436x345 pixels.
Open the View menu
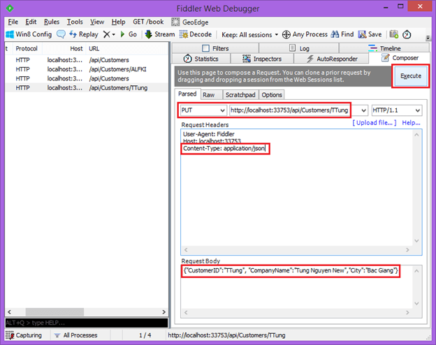point(97,22)
